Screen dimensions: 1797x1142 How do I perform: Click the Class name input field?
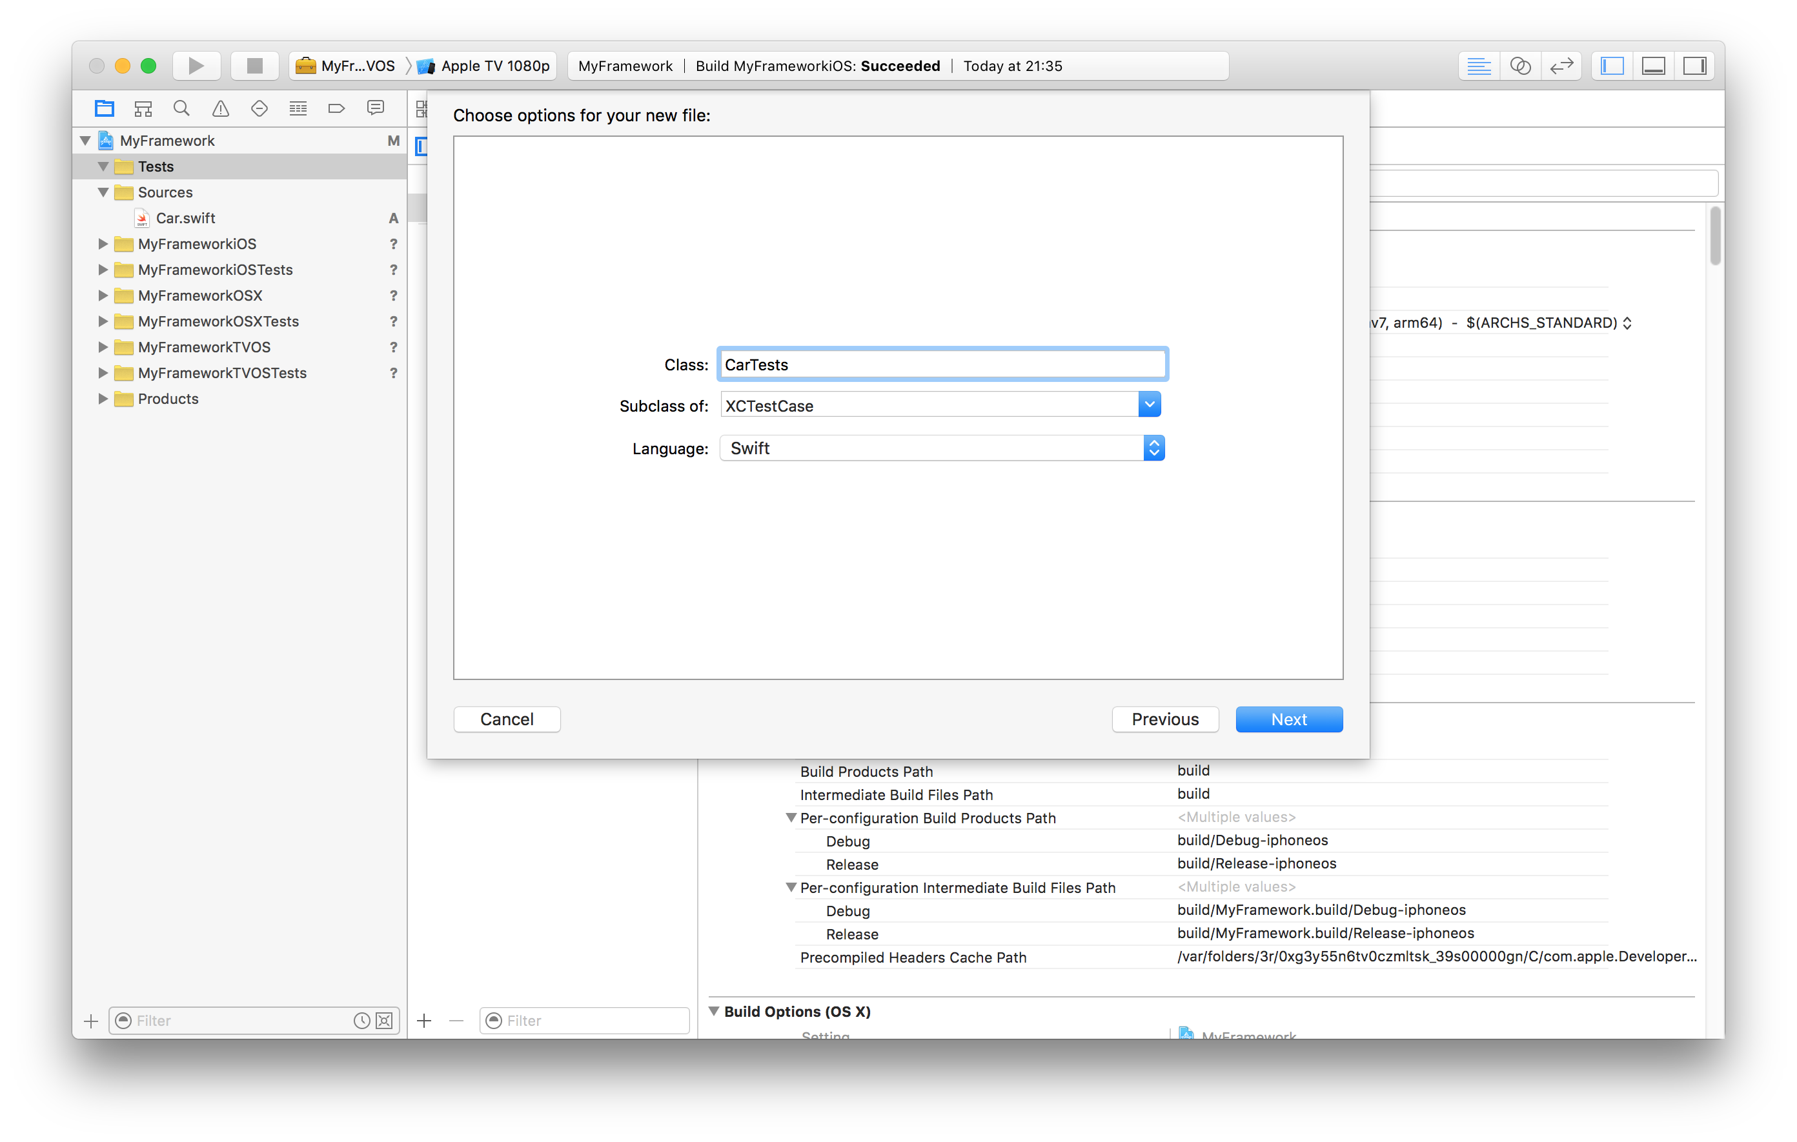pyautogui.click(x=940, y=364)
